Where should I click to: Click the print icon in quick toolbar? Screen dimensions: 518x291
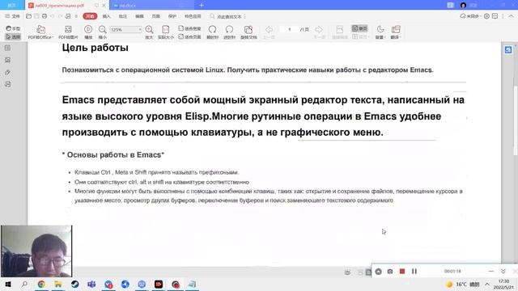click(45, 16)
